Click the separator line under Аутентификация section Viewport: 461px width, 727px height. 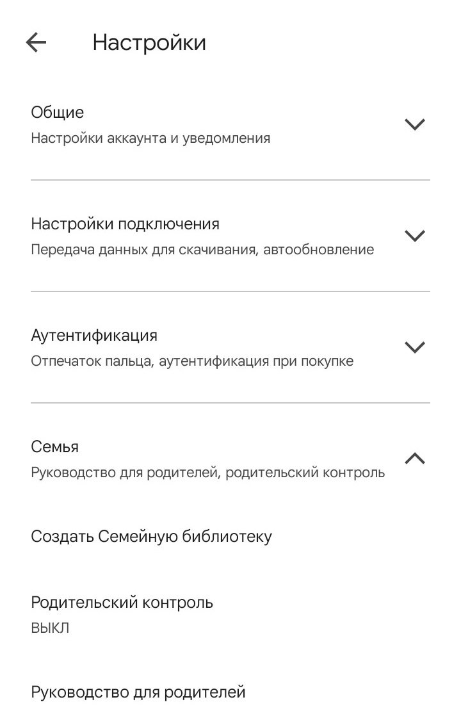tap(230, 402)
